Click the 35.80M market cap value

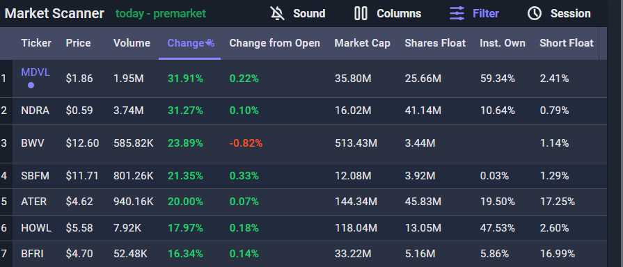353,79
